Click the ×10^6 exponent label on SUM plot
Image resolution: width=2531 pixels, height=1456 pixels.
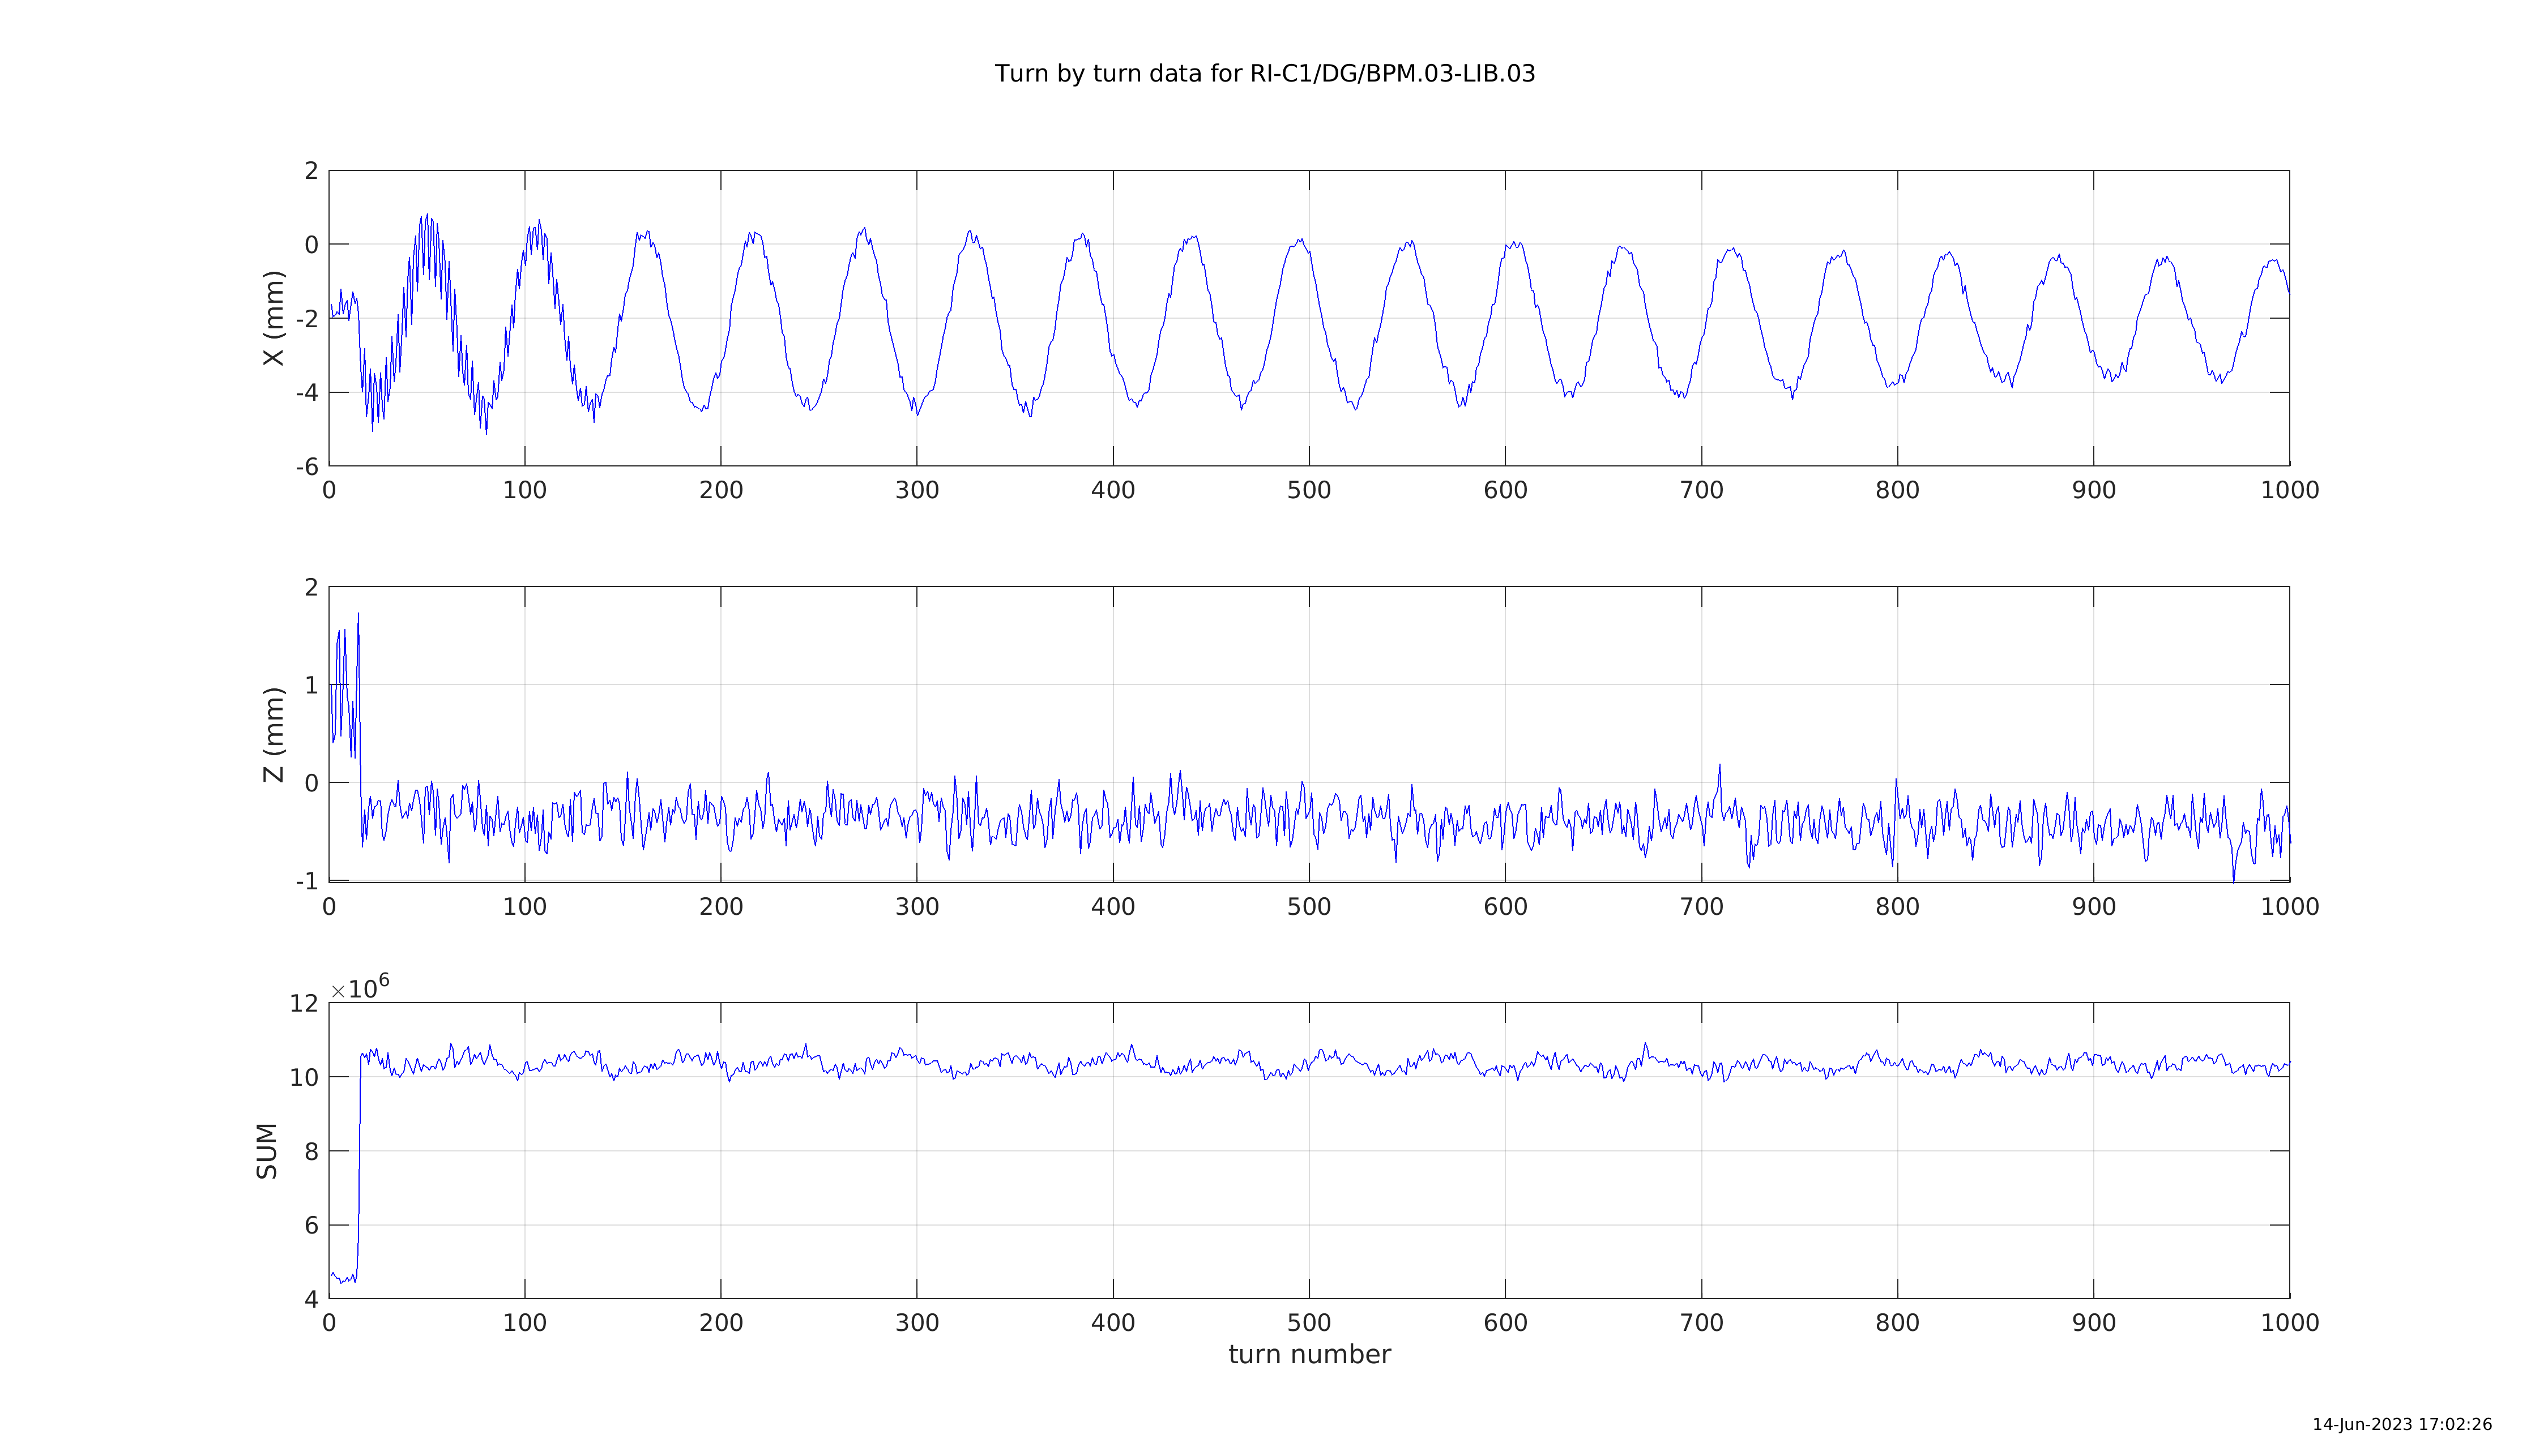click(x=360, y=988)
